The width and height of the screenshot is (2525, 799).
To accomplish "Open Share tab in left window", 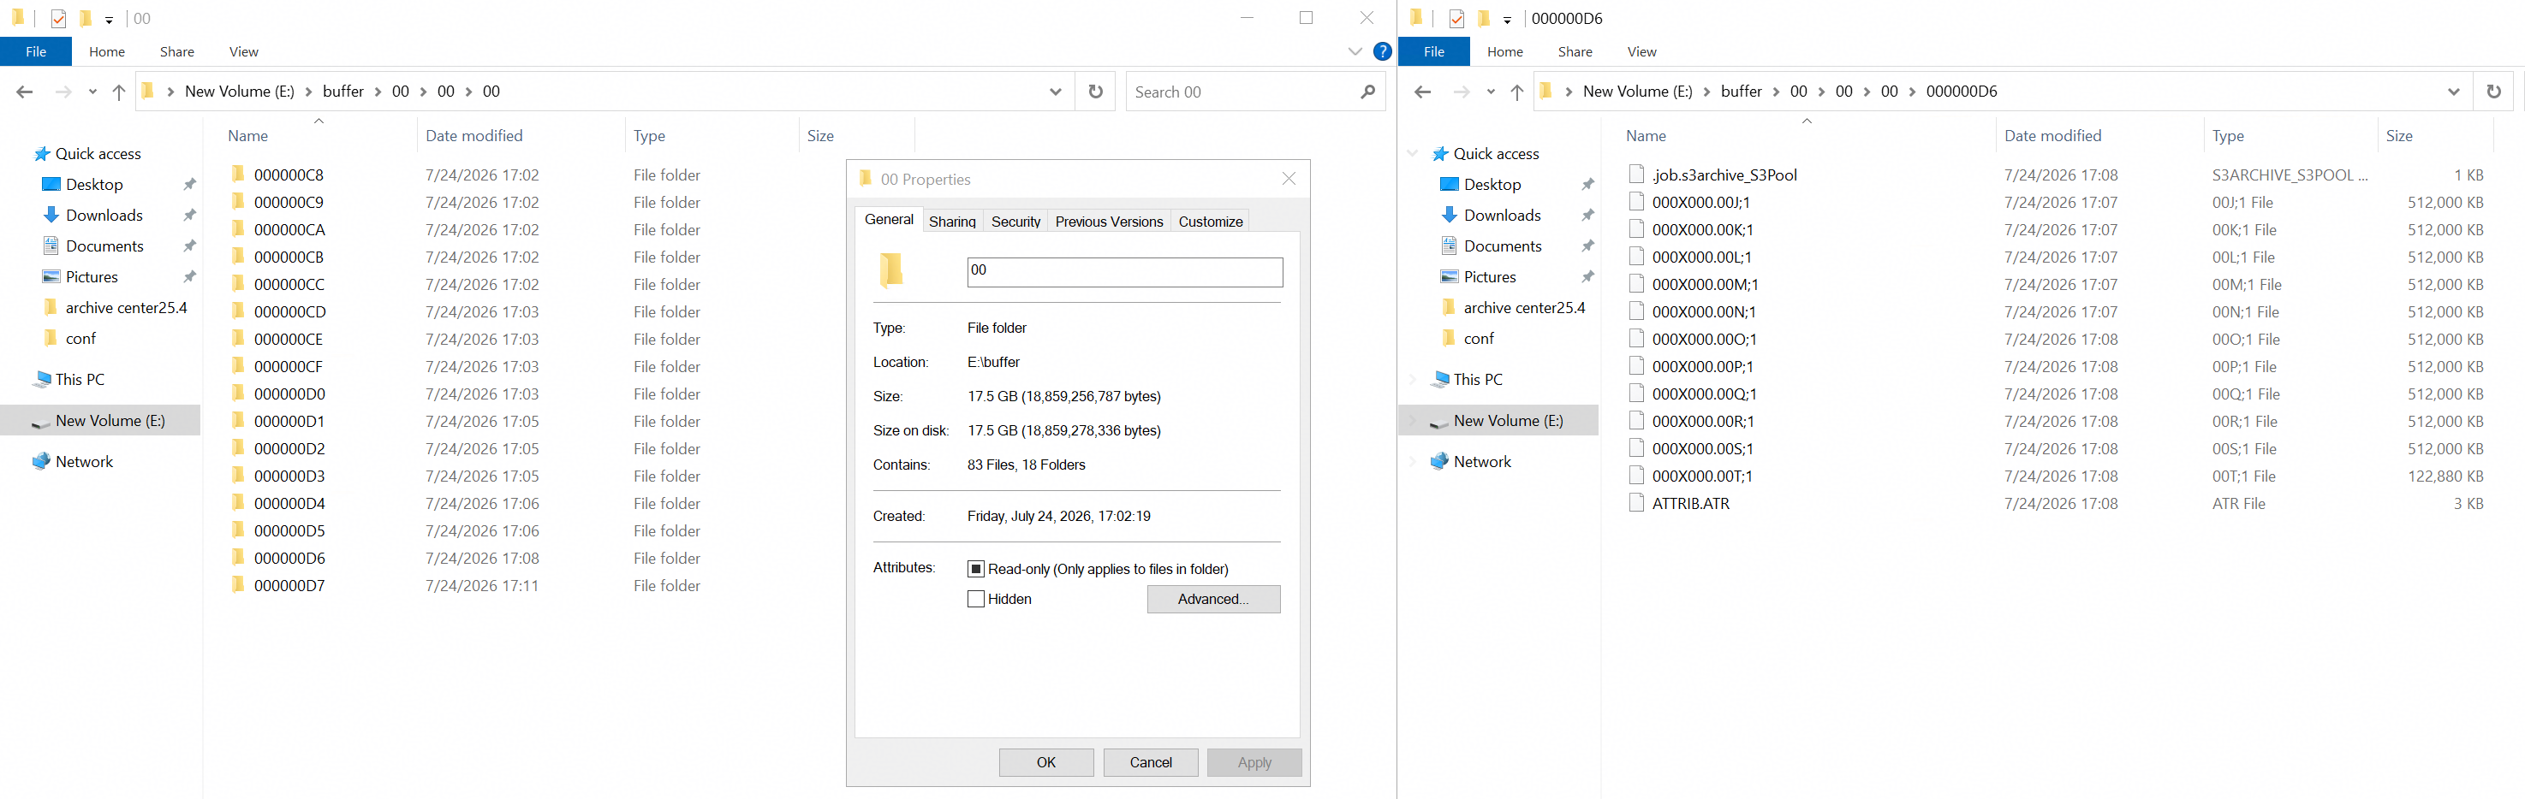I will click(176, 52).
